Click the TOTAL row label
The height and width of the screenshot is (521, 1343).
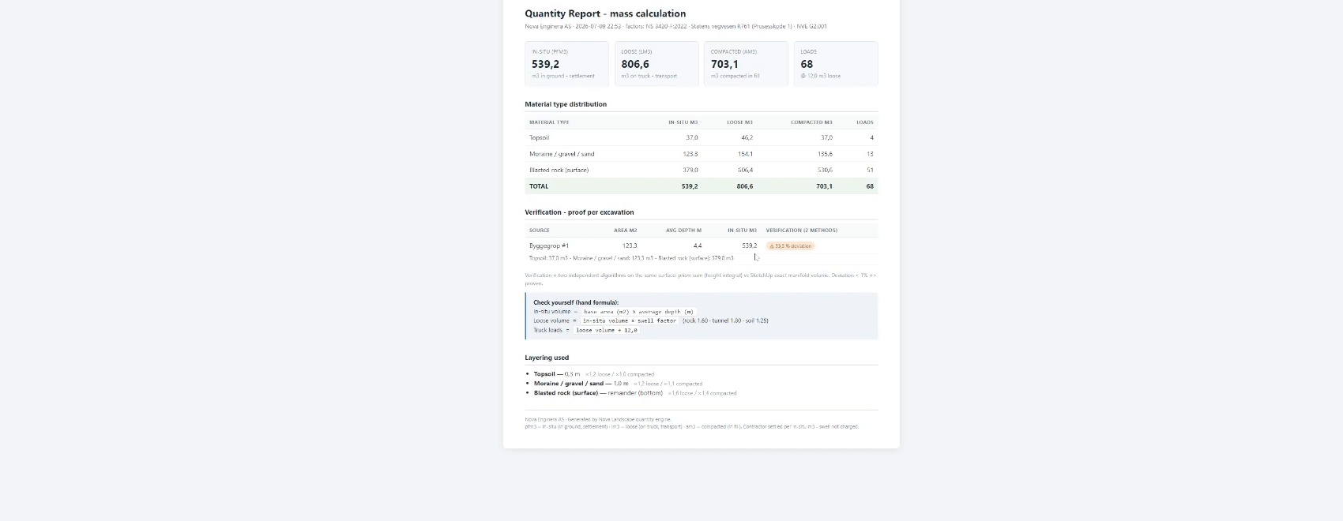539,186
